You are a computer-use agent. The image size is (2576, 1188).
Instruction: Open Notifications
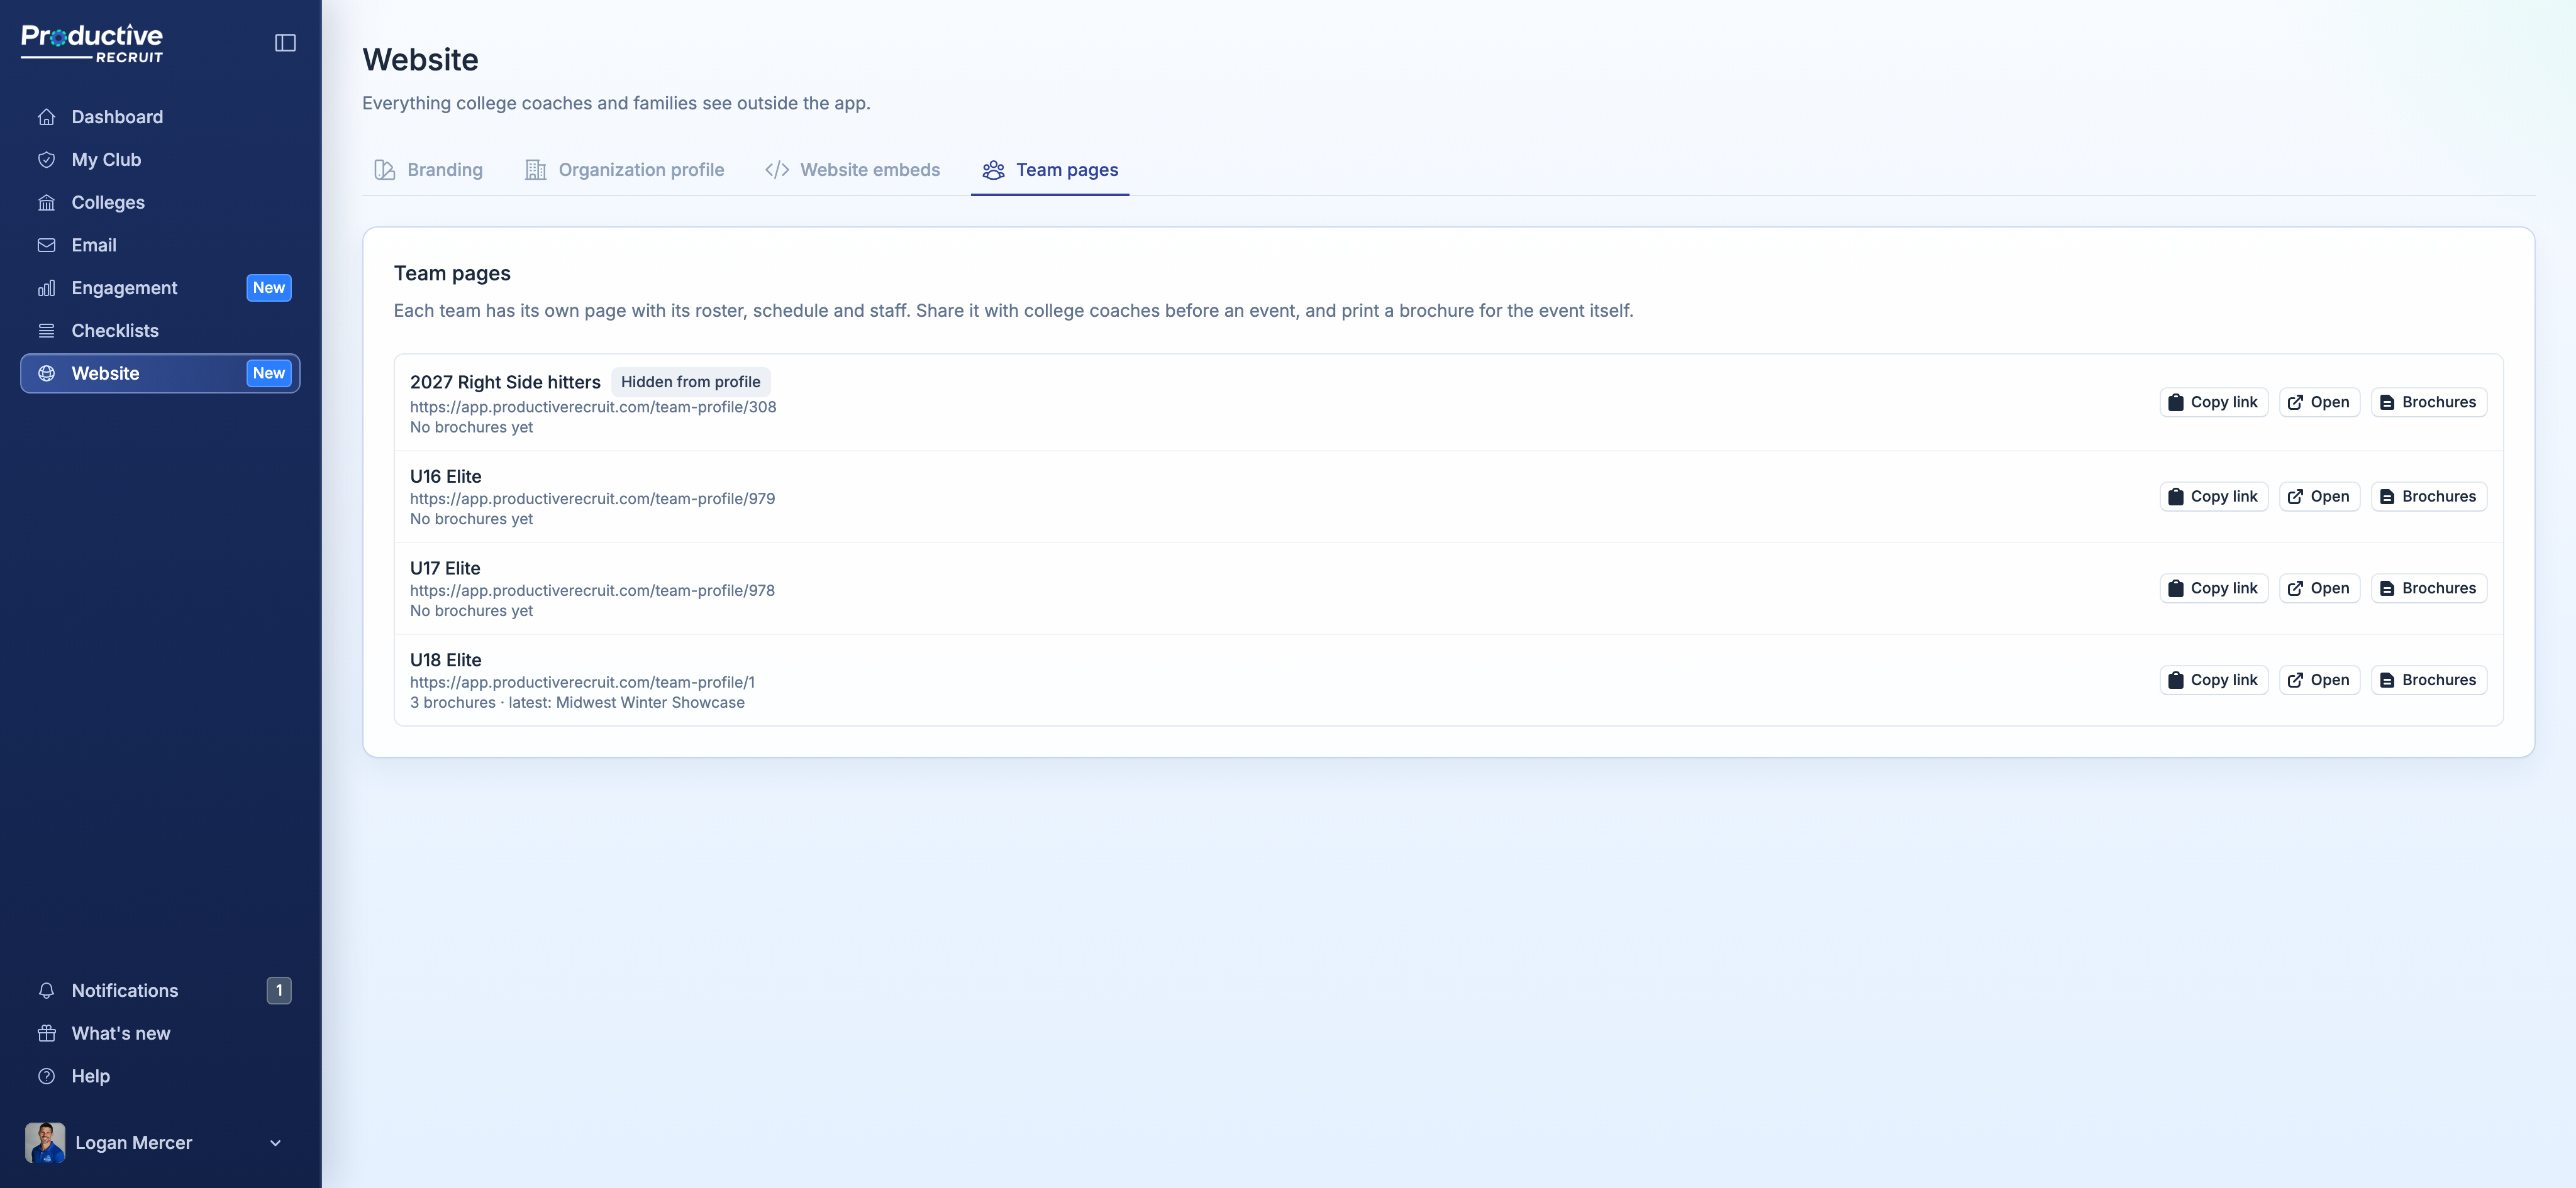pyautogui.click(x=160, y=990)
